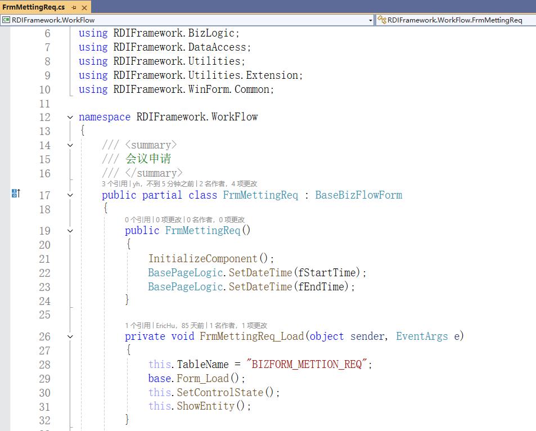Collapse the summary comment at line 14
Image resolution: width=536 pixels, height=431 pixels.
point(70,146)
